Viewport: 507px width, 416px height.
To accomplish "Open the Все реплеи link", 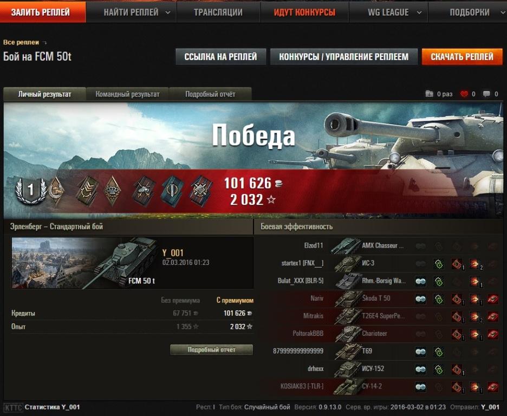I will pyautogui.click(x=21, y=42).
